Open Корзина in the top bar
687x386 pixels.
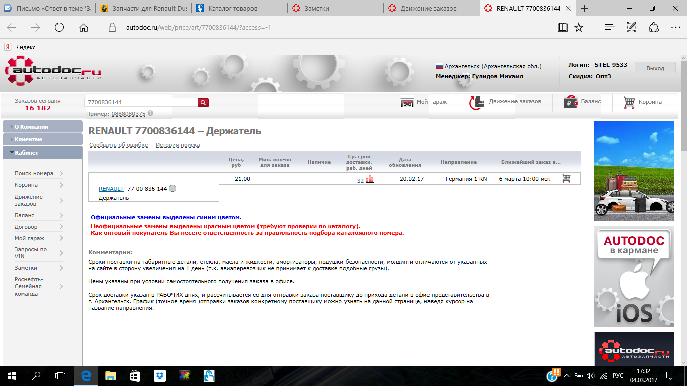[x=643, y=102]
